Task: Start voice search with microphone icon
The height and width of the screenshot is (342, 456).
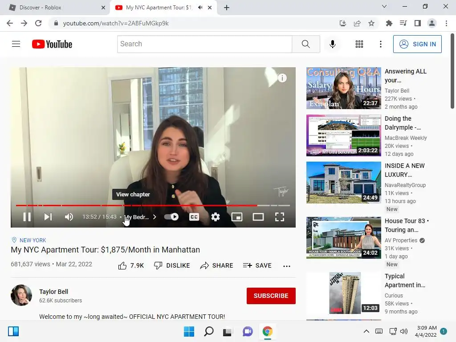Action: coord(332,44)
